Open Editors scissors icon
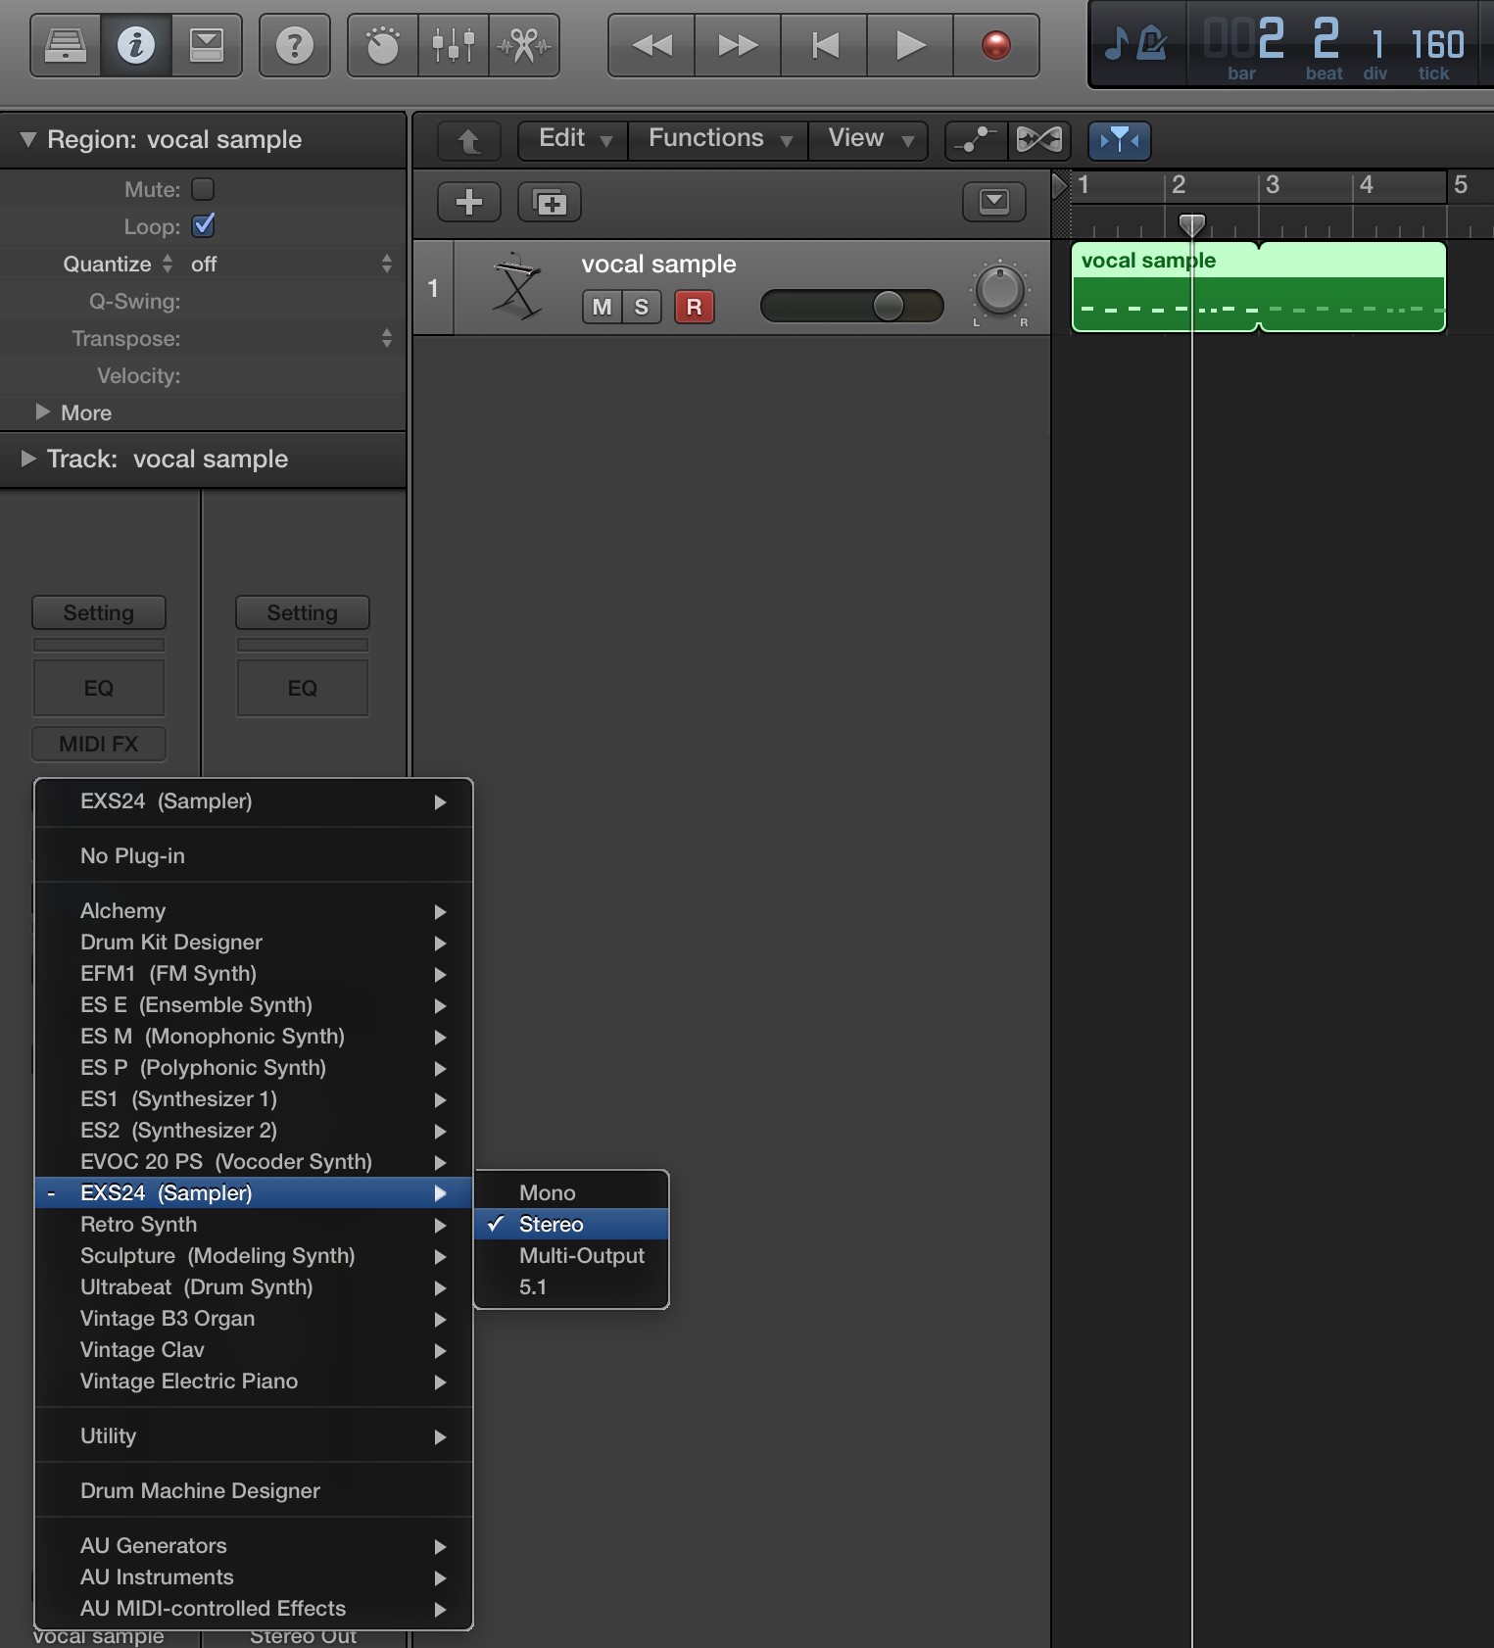The width and height of the screenshot is (1494, 1648). 524,45
